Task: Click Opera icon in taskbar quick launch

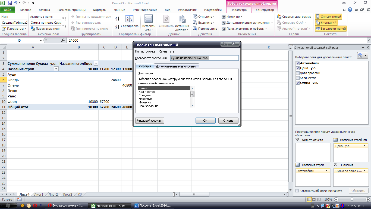Action: coord(35,206)
